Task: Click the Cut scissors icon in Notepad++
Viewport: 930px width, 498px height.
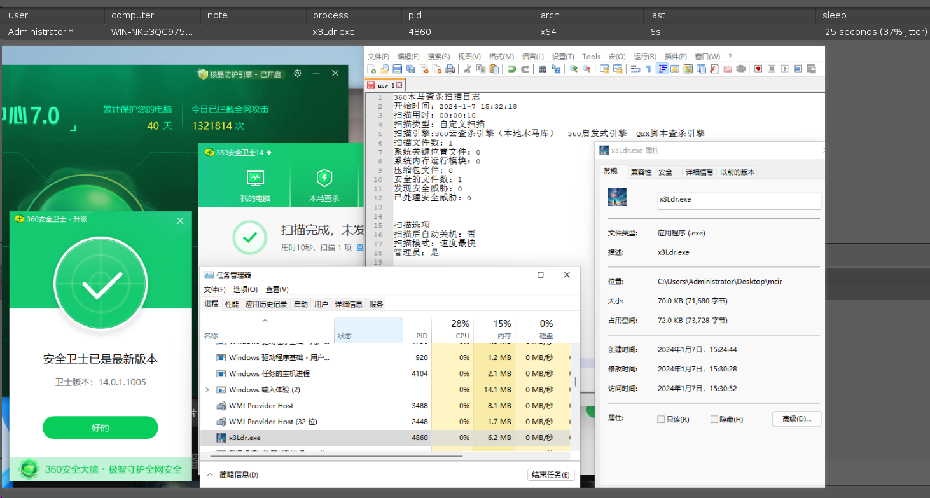Action: click(x=467, y=69)
